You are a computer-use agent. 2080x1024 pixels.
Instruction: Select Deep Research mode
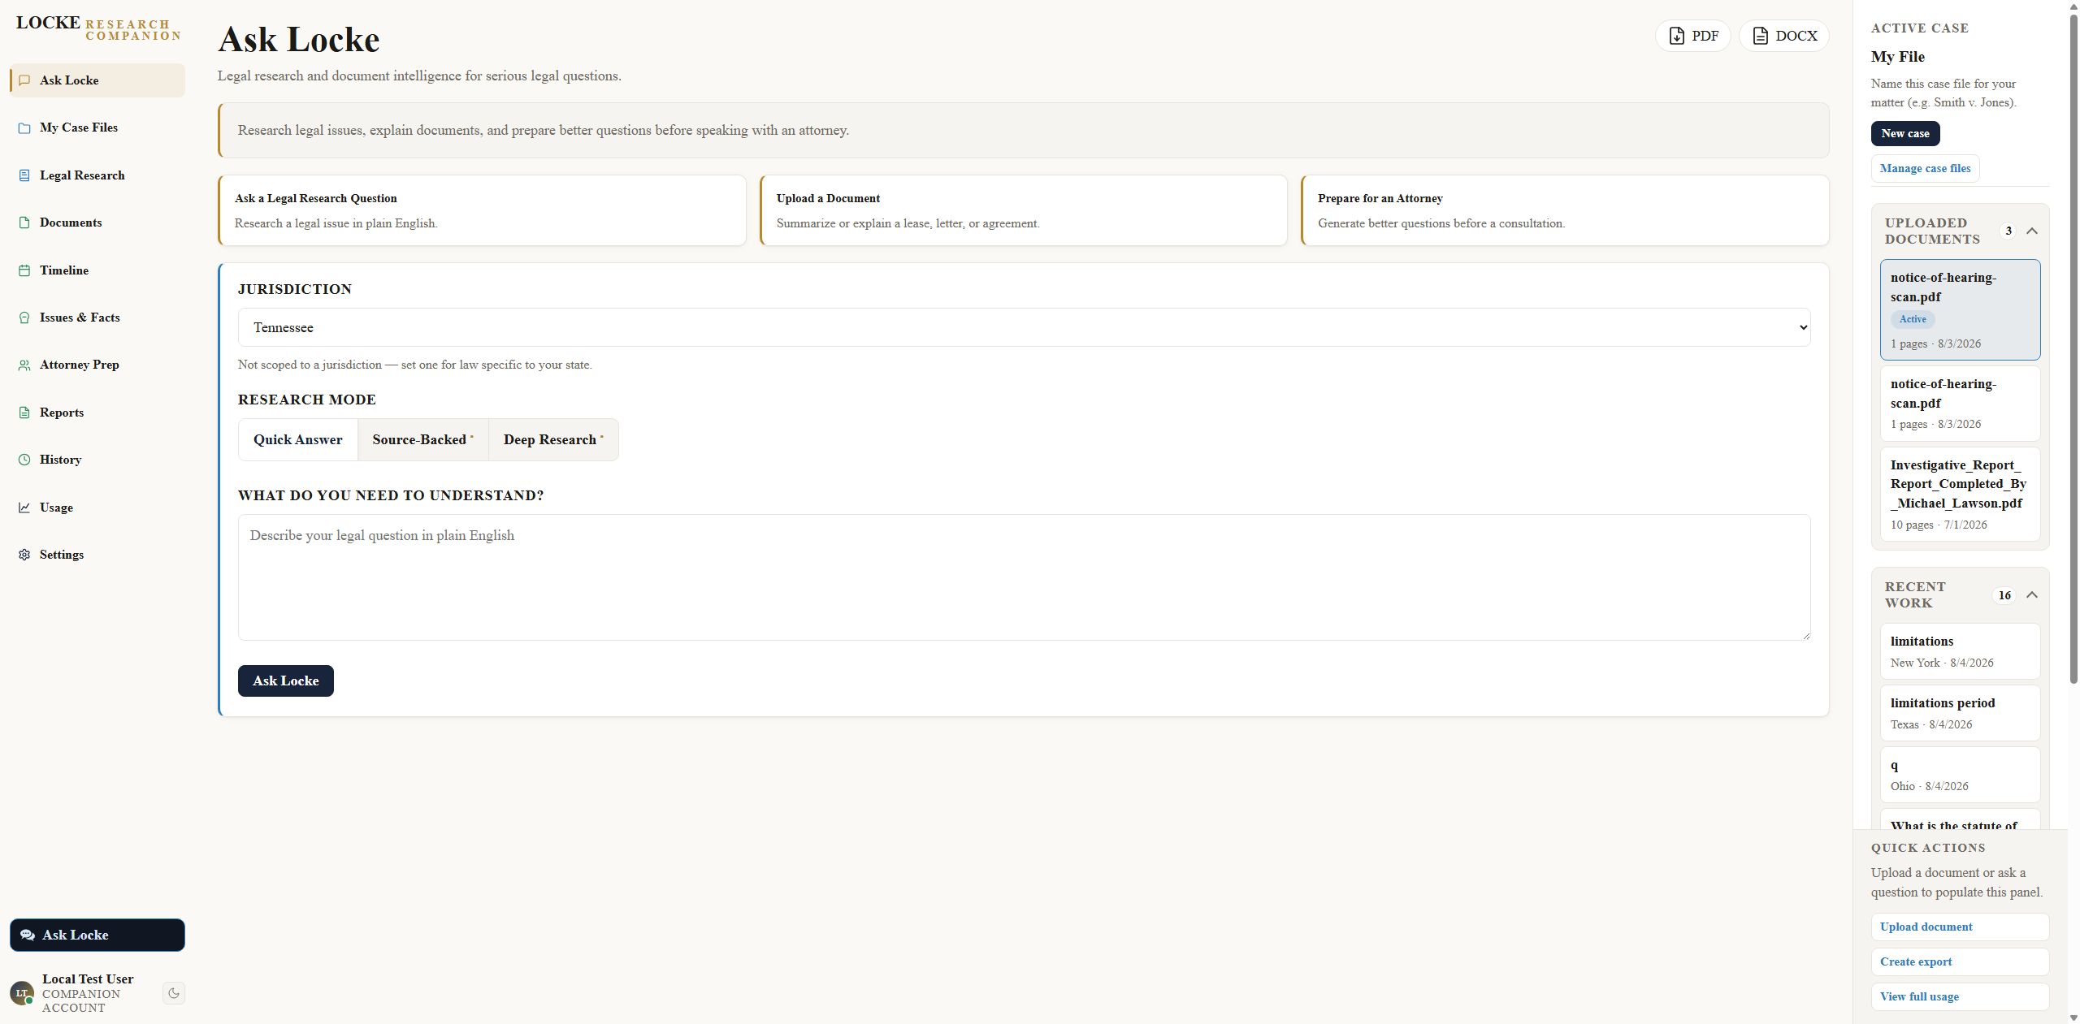553,439
